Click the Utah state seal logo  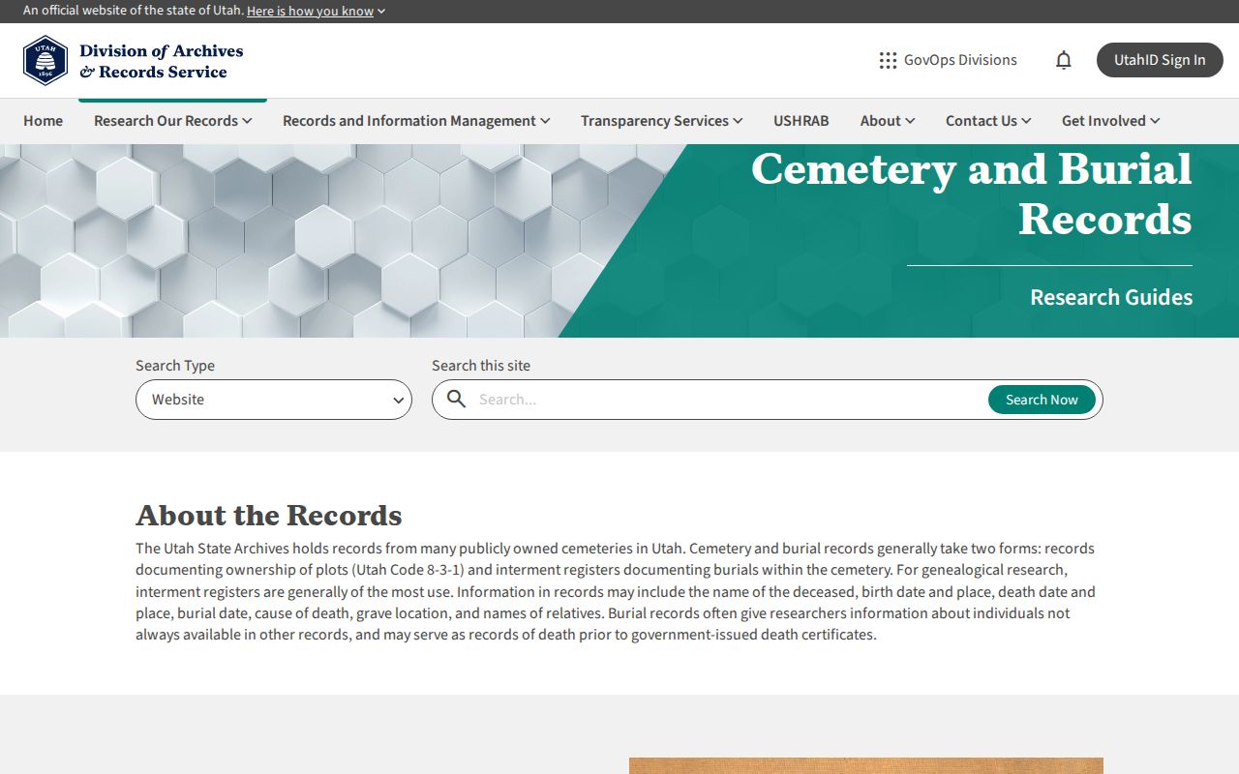point(45,61)
